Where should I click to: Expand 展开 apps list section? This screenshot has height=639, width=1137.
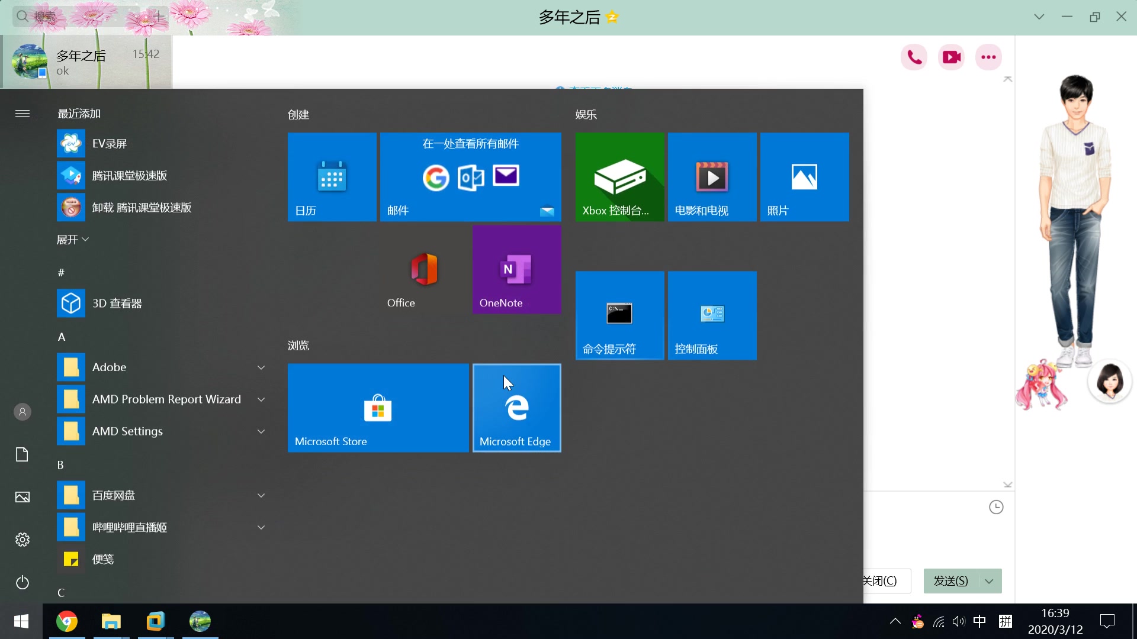point(73,239)
